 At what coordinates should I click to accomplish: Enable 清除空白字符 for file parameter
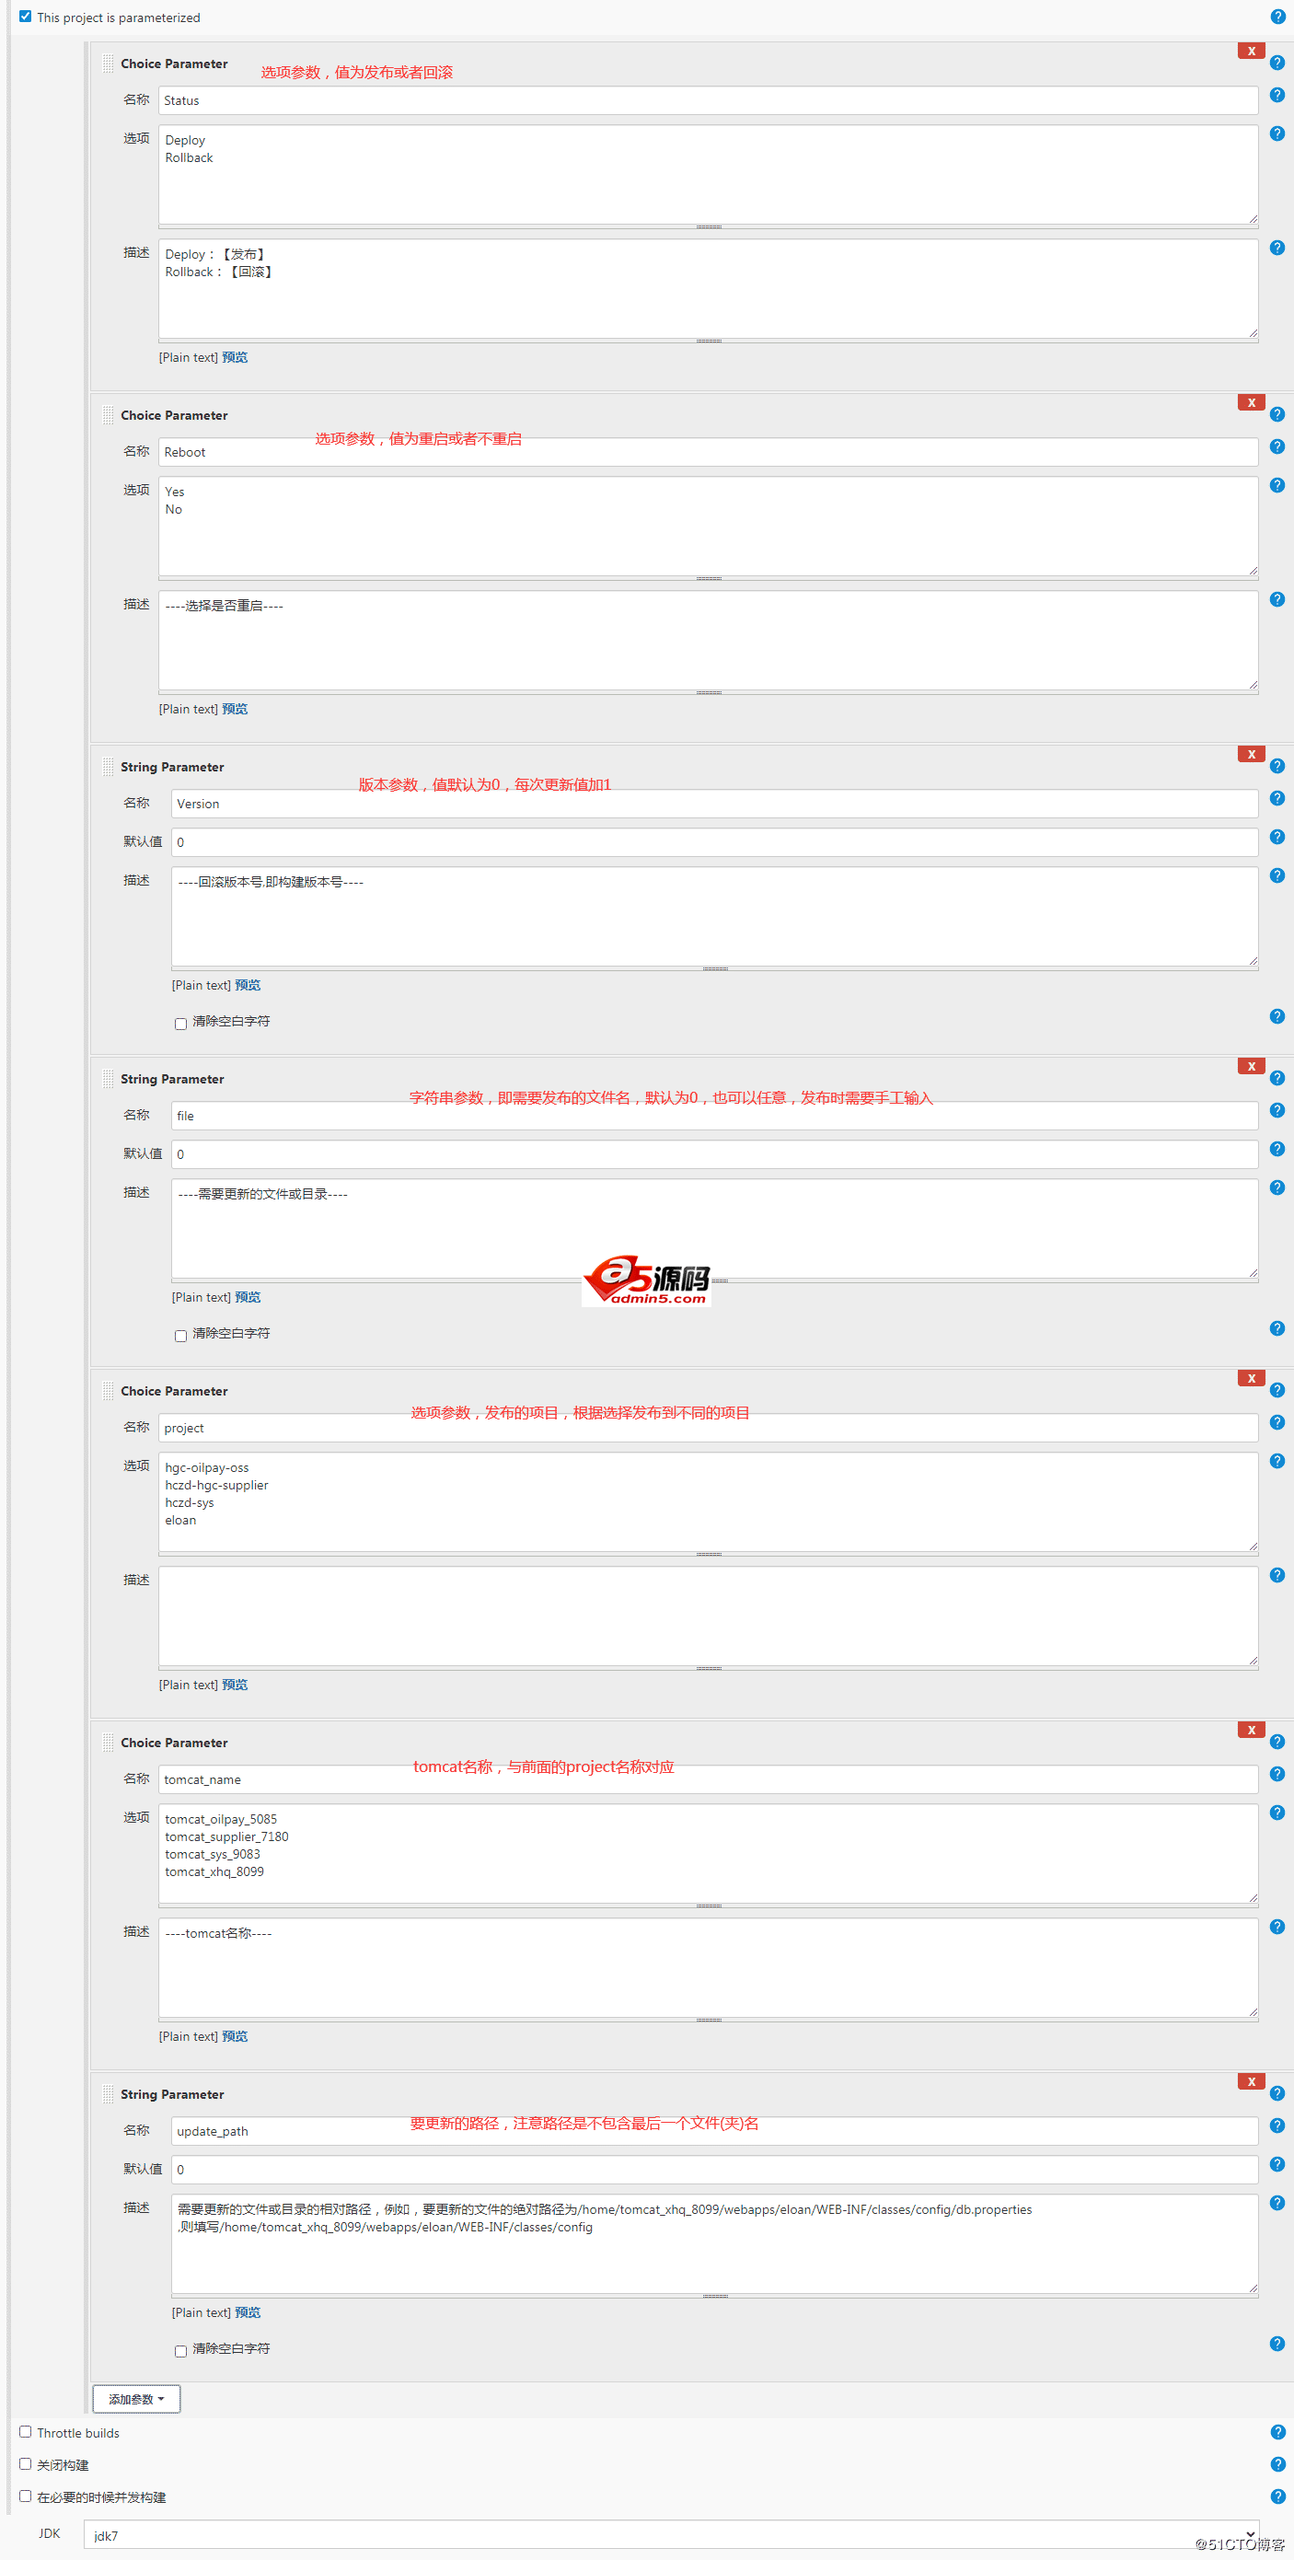tap(181, 1336)
